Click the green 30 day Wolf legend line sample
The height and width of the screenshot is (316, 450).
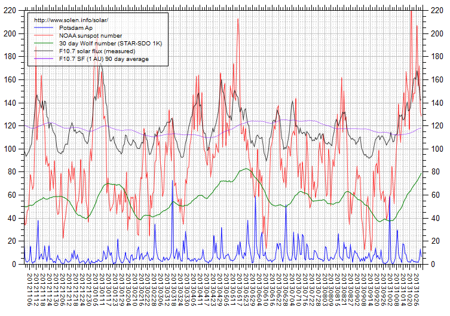[44, 43]
